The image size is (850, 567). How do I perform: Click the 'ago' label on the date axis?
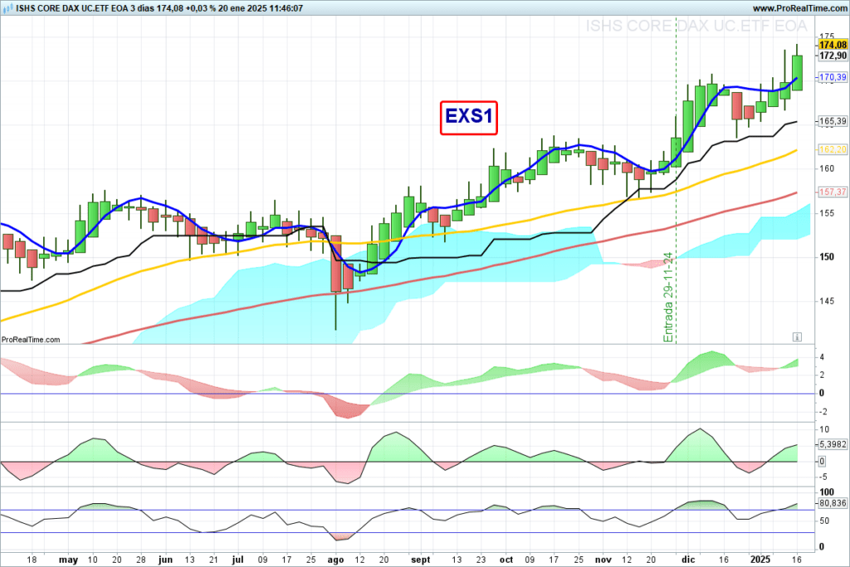335,560
